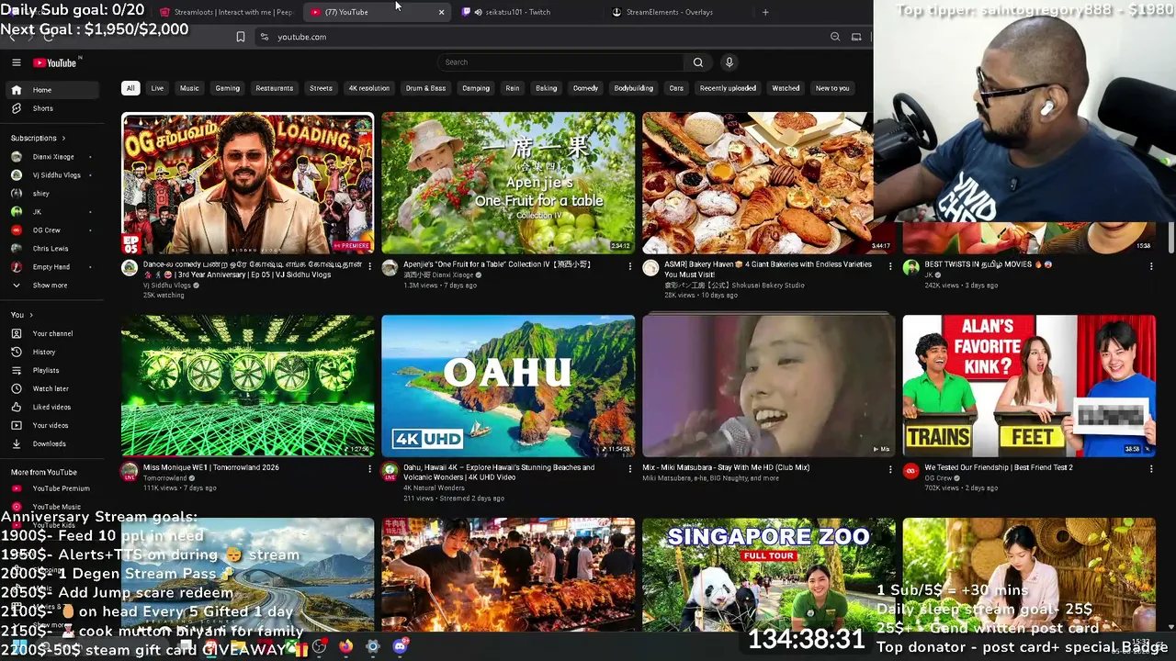Open Firefox from the taskbar
The height and width of the screenshot is (661, 1176).
345,646
